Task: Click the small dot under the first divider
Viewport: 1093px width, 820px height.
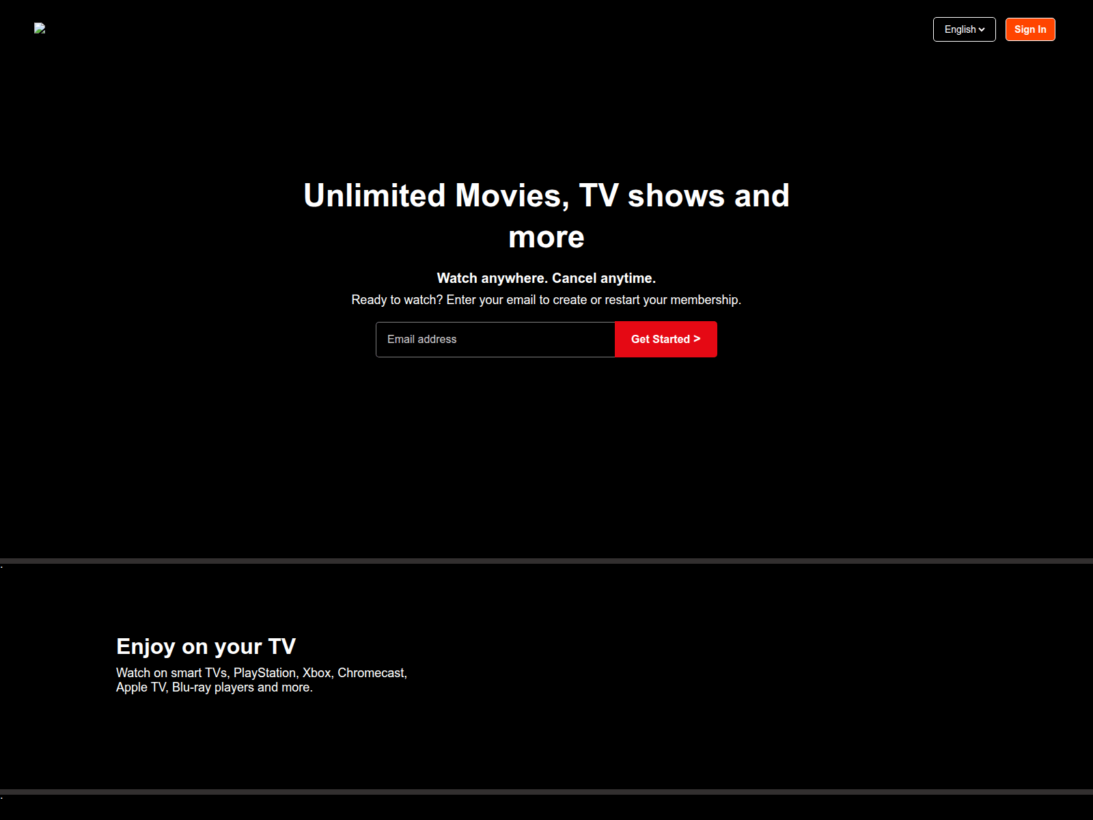Action: pyautogui.click(x=2, y=567)
